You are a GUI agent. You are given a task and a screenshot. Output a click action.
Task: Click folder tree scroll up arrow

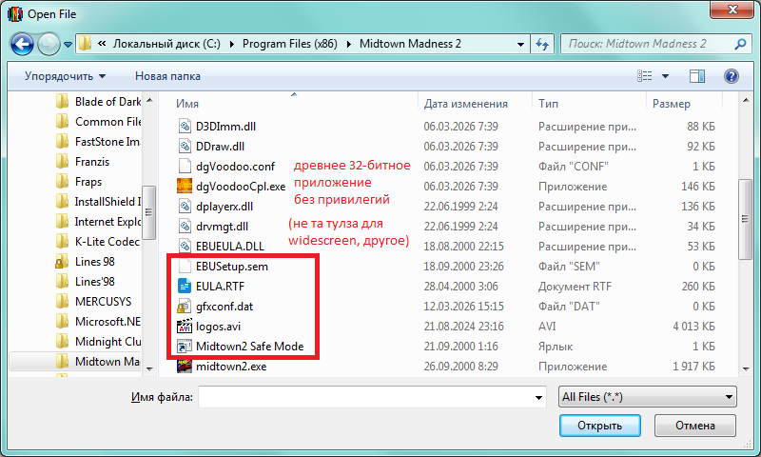click(x=149, y=100)
